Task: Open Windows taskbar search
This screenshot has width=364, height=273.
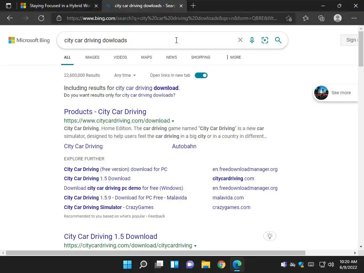Action: click(x=143, y=264)
